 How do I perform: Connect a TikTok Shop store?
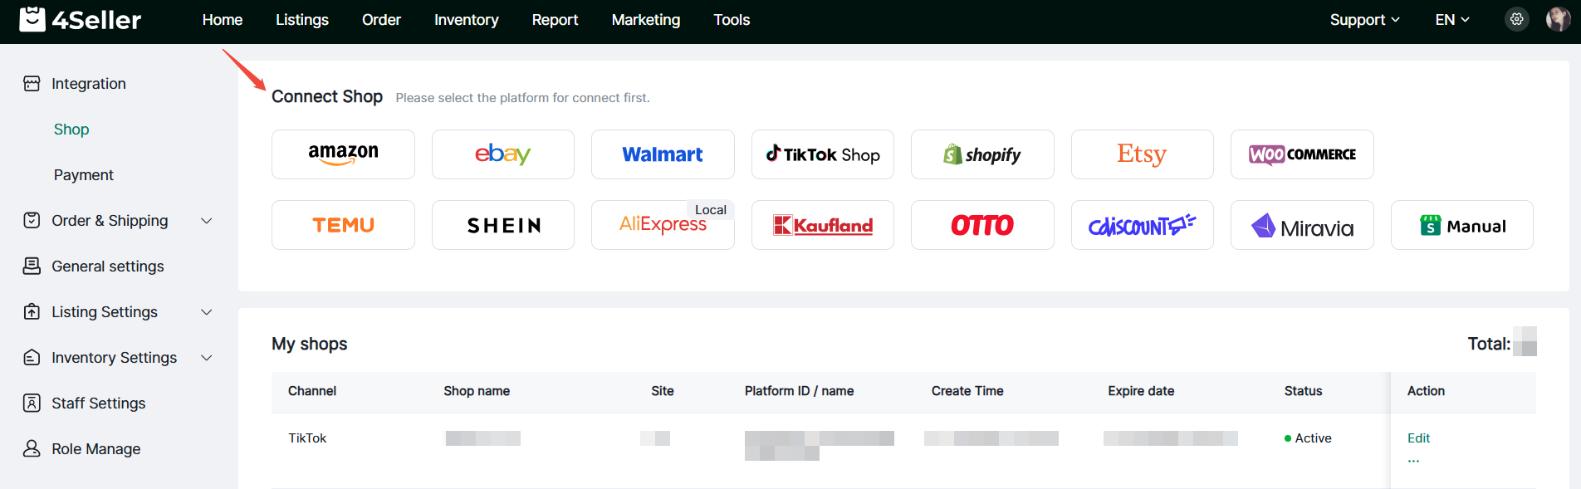pyautogui.click(x=823, y=154)
